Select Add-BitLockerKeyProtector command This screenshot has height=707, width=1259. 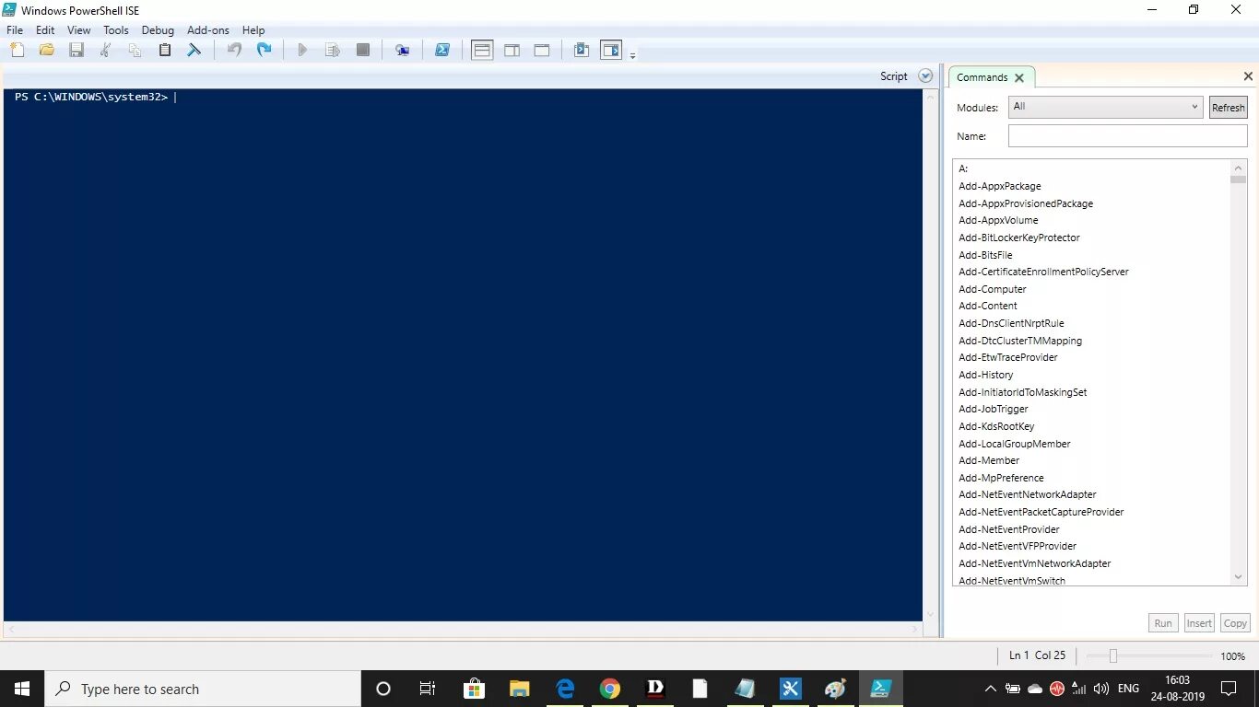tap(1019, 238)
